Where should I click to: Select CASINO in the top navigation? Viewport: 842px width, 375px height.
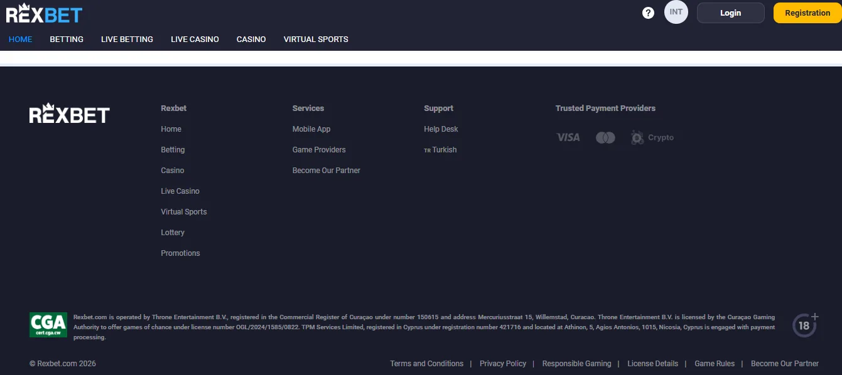click(251, 39)
